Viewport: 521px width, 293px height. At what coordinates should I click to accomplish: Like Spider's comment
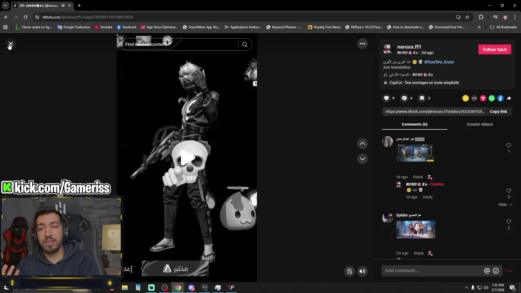pyautogui.click(x=508, y=222)
